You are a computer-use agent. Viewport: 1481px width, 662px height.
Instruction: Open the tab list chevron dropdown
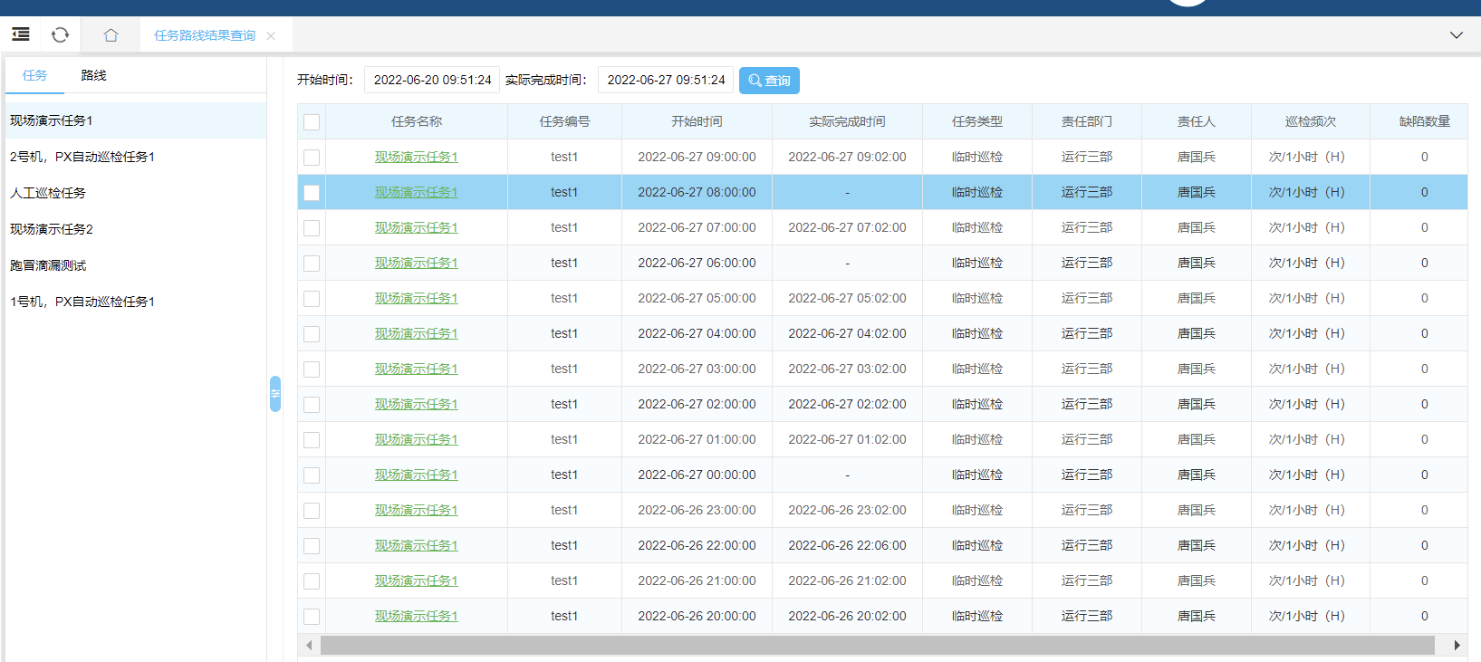[x=1457, y=35]
